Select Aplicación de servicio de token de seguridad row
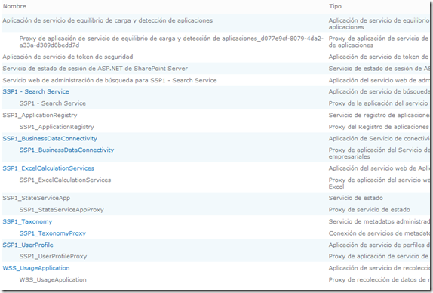433x293 pixels. point(216,57)
